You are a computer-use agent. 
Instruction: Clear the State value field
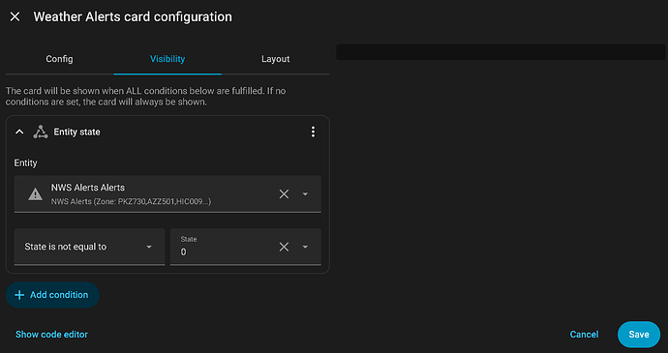[x=284, y=247]
